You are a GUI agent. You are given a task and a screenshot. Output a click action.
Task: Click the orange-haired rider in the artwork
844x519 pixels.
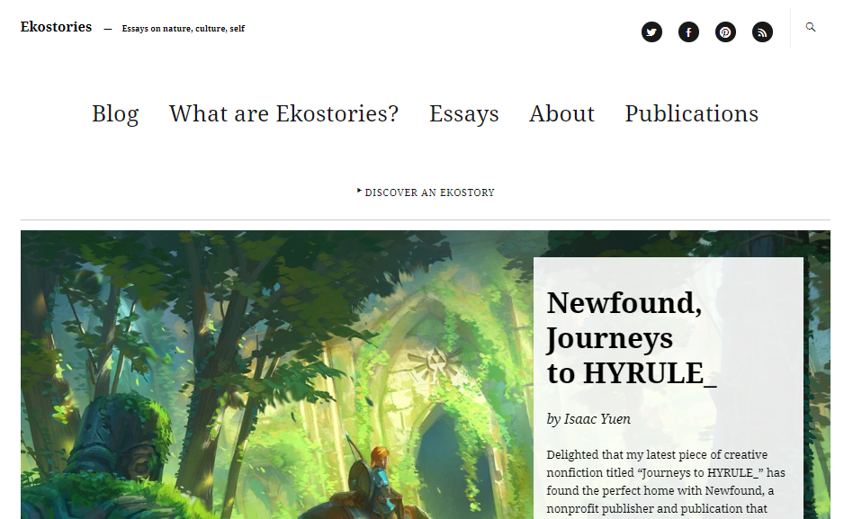click(x=380, y=479)
